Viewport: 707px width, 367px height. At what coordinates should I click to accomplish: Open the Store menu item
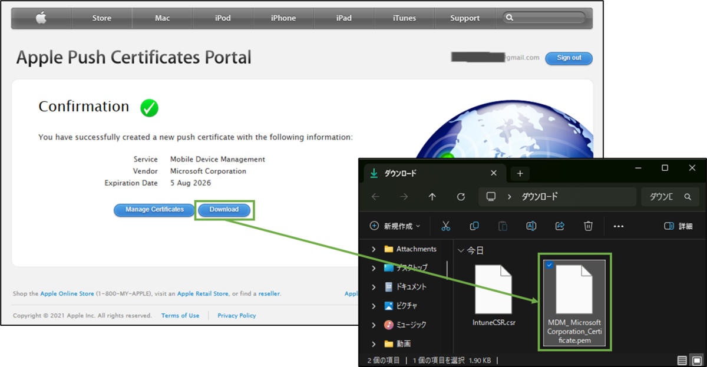tap(102, 18)
